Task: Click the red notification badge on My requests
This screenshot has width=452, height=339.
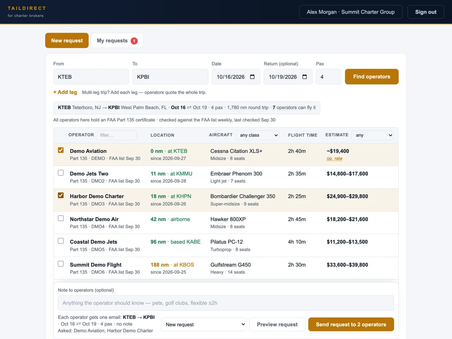Action: 134,41
